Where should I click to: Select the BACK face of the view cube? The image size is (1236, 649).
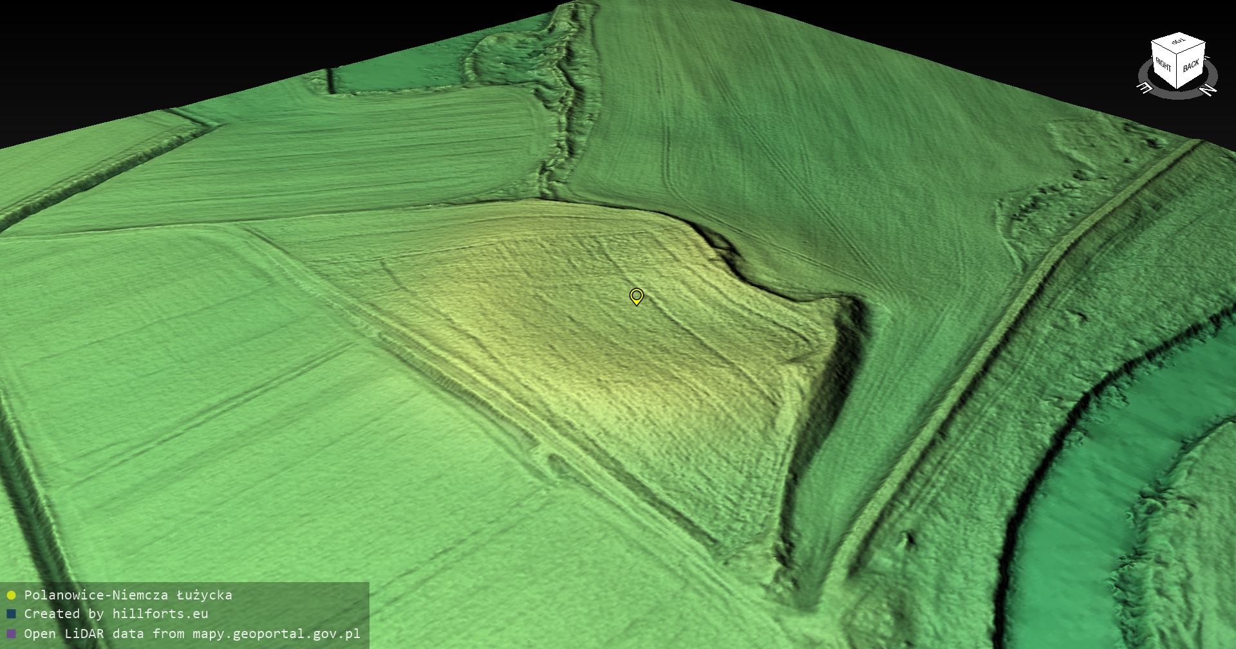pos(1191,66)
